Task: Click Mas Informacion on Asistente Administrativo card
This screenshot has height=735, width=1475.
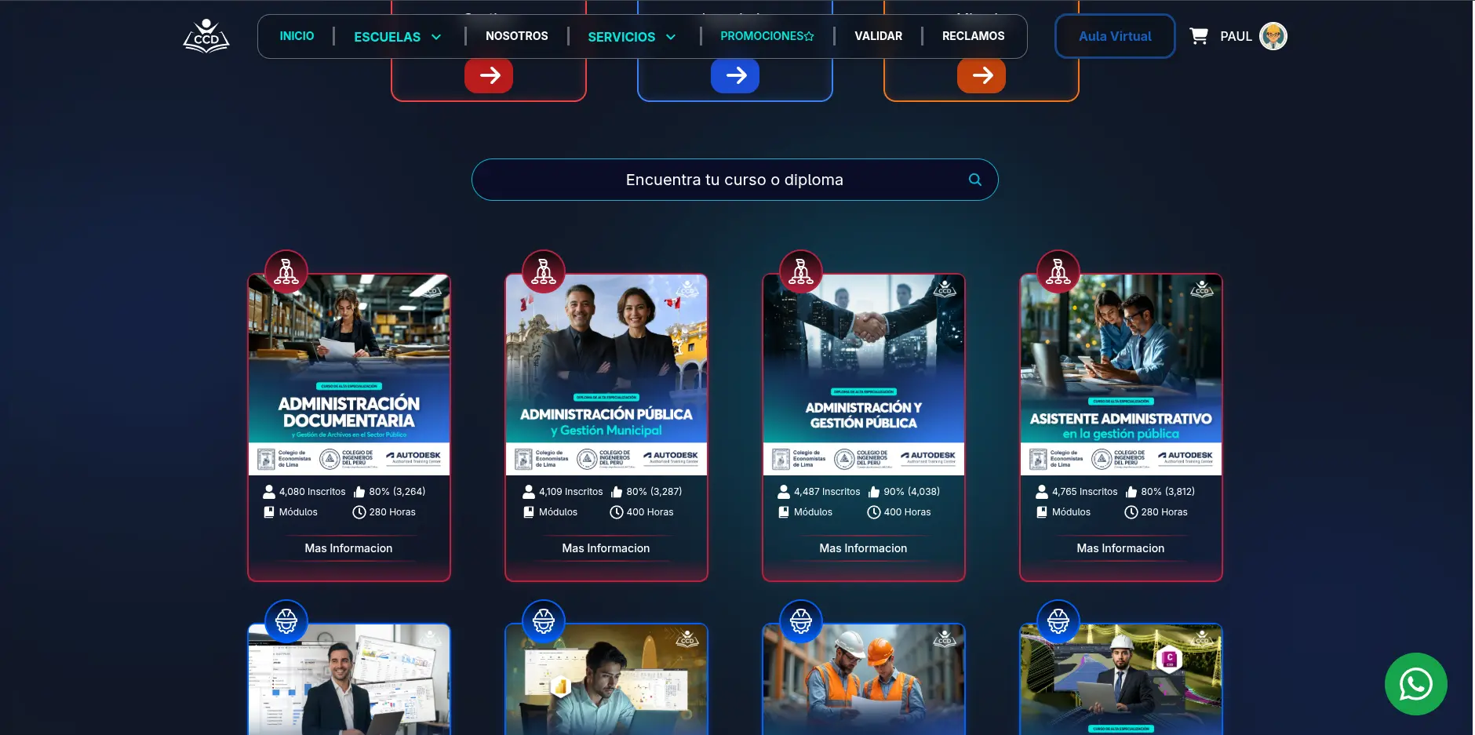Action: pyautogui.click(x=1120, y=548)
